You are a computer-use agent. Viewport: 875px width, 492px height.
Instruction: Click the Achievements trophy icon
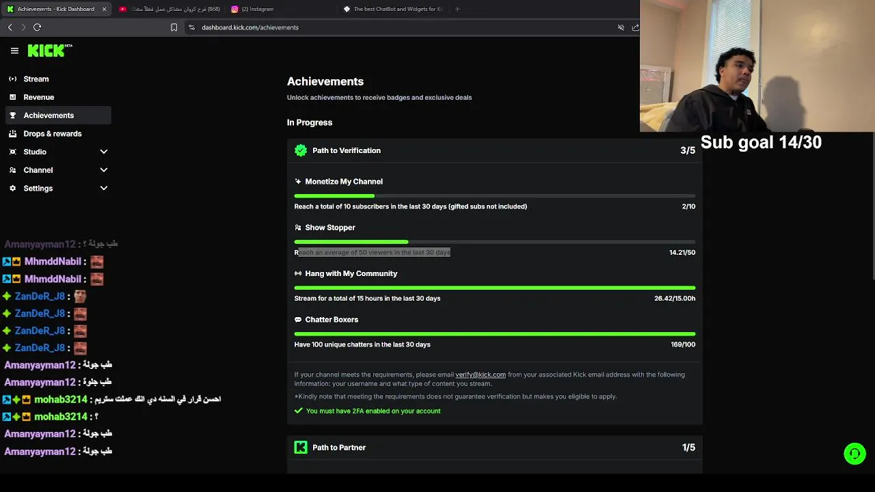[12, 115]
